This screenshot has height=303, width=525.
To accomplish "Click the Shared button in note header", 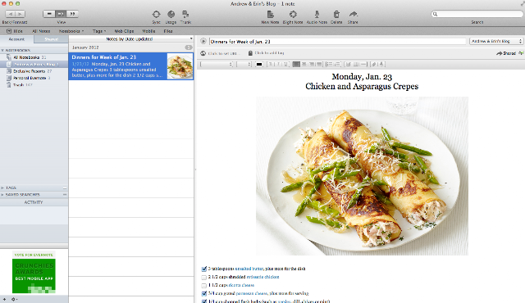I will [x=506, y=53].
